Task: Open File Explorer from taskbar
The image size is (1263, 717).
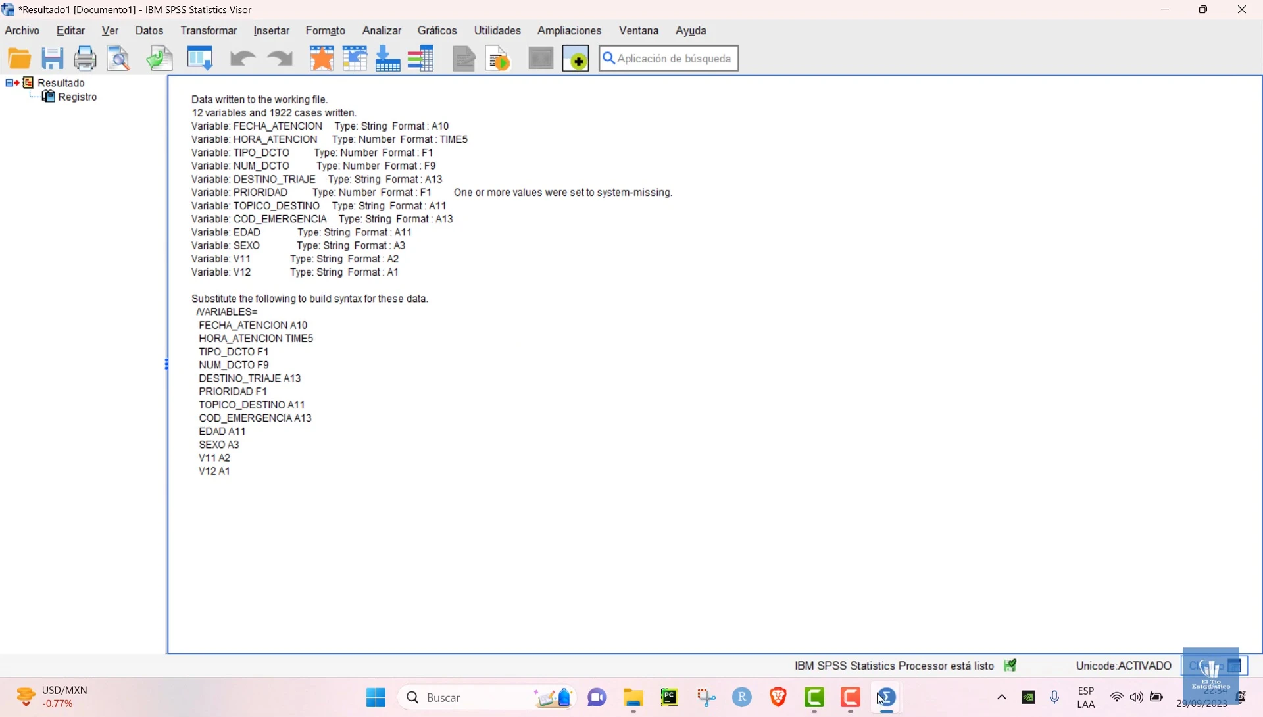Action: 633,698
